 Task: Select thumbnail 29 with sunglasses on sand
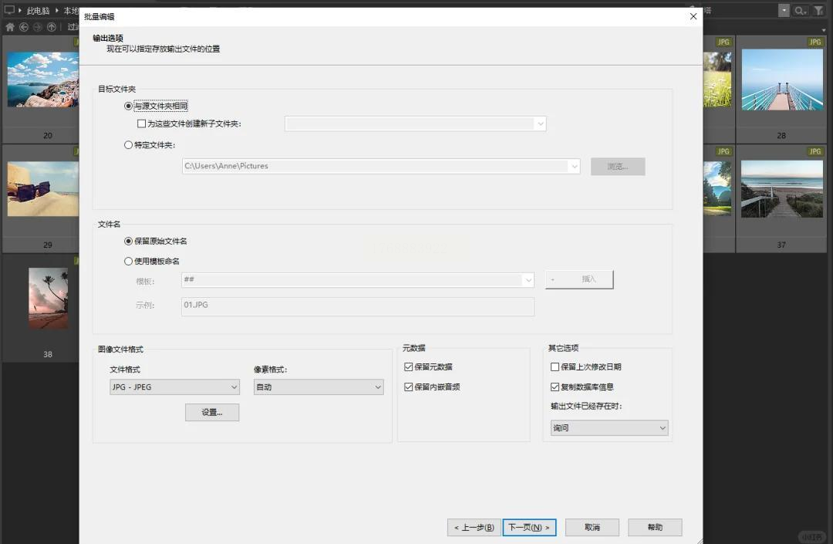[43, 189]
